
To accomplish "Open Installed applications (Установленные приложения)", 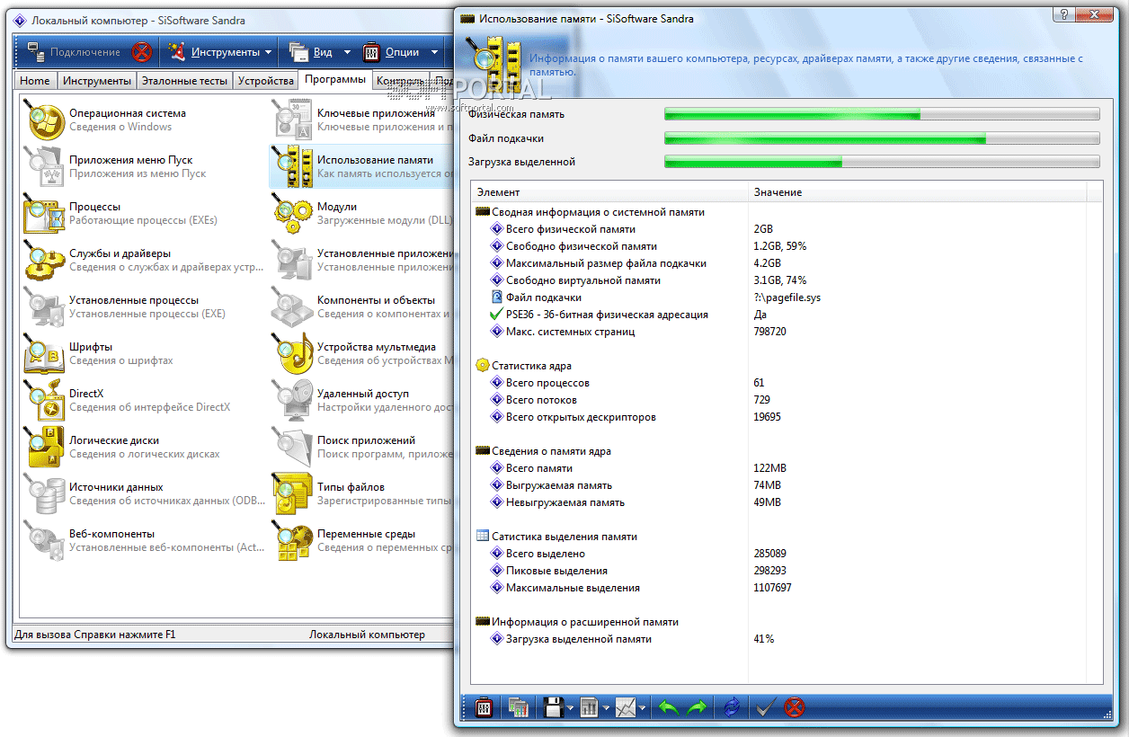I will pyautogui.click(x=361, y=261).
